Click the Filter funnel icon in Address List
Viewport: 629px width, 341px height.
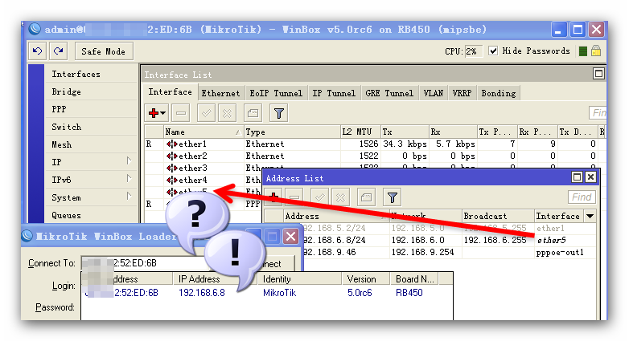point(393,197)
